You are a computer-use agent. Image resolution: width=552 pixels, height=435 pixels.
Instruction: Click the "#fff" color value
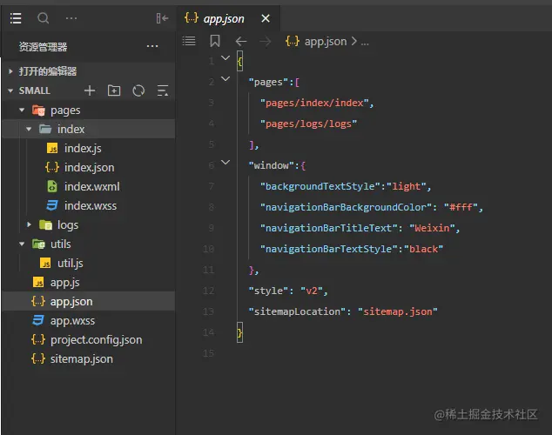point(461,207)
